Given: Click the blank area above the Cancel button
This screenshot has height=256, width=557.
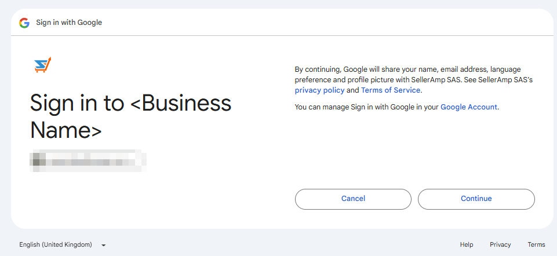Looking at the screenshot, I should [353, 156].
